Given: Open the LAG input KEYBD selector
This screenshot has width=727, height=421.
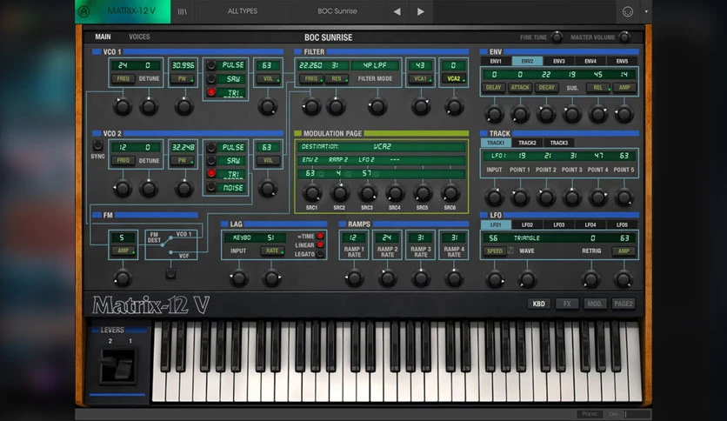Looking at the screenshot, I should 242,237.
